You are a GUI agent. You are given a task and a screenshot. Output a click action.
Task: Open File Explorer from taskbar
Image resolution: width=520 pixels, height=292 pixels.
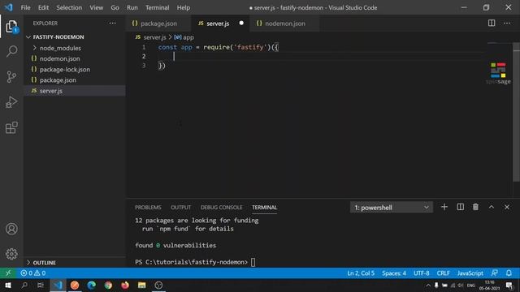pyautogui.click(x=142, y=285)
